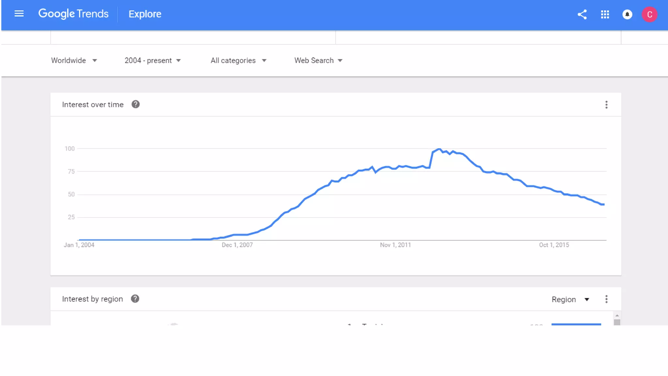Expand the All categories dropdown

(x=238, y=61)
